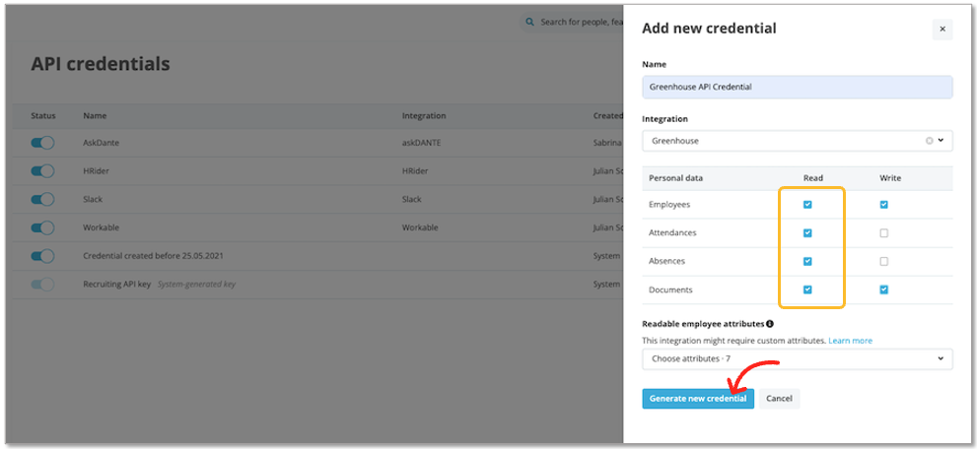Toggle Recruiting API key status switch

pos(42,285)
